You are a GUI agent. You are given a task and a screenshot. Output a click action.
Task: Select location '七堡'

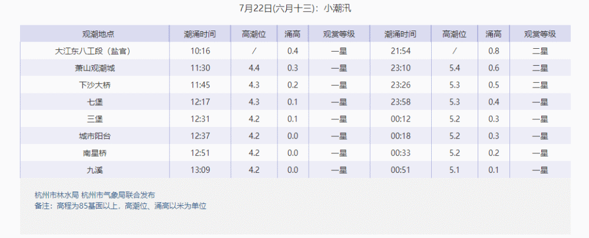point(95,102)
